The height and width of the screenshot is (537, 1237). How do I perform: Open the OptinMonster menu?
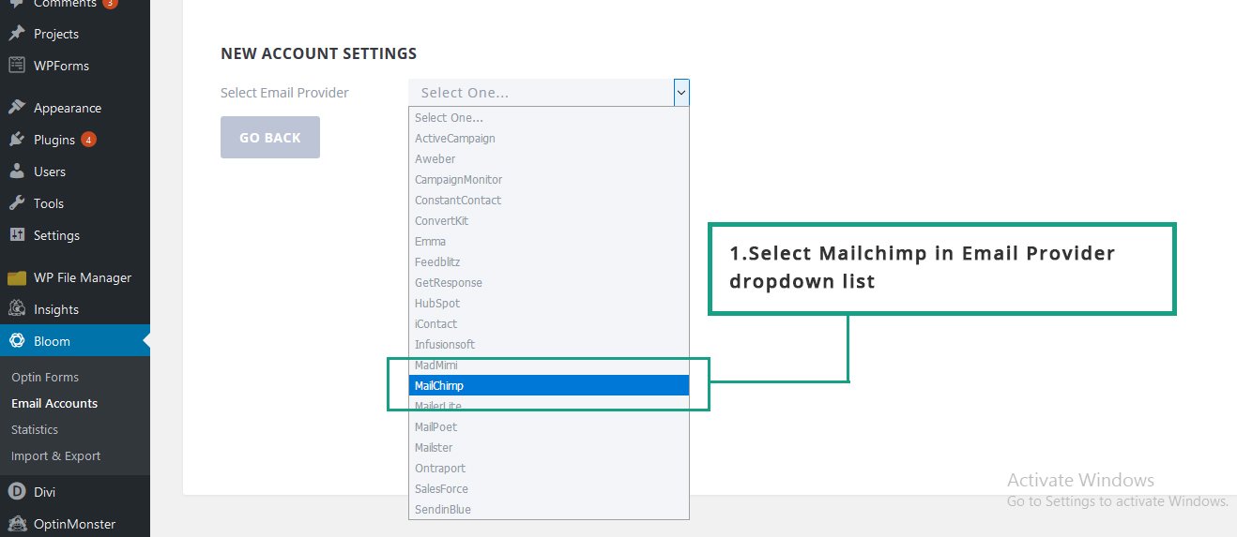pyautogui.click(x=75, y=523)
